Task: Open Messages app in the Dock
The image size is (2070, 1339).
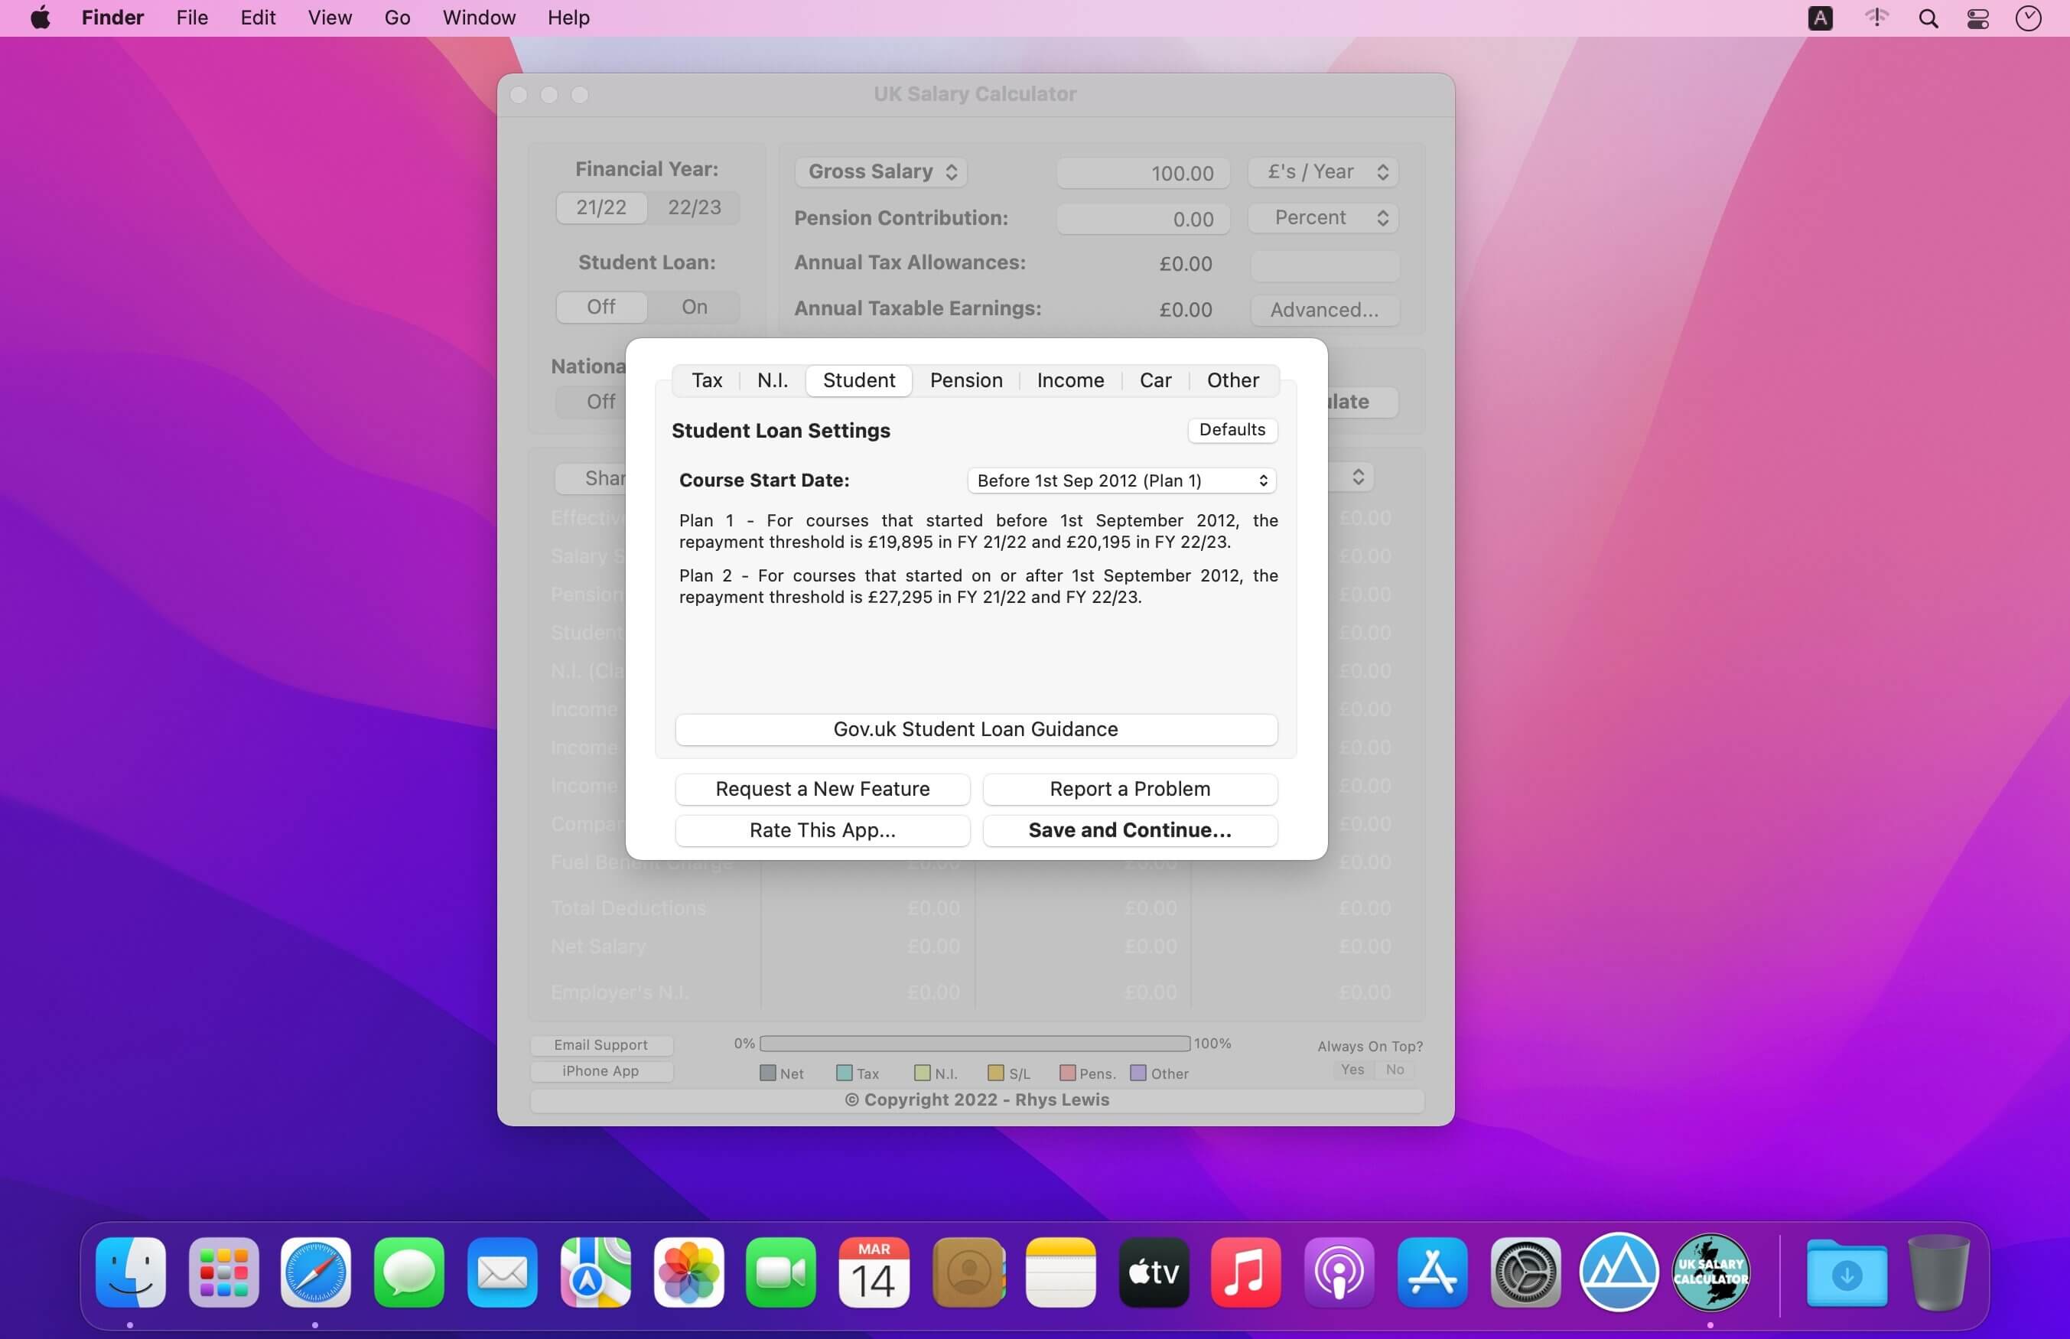Action: pyautogui.click(x=408, y=1272)
